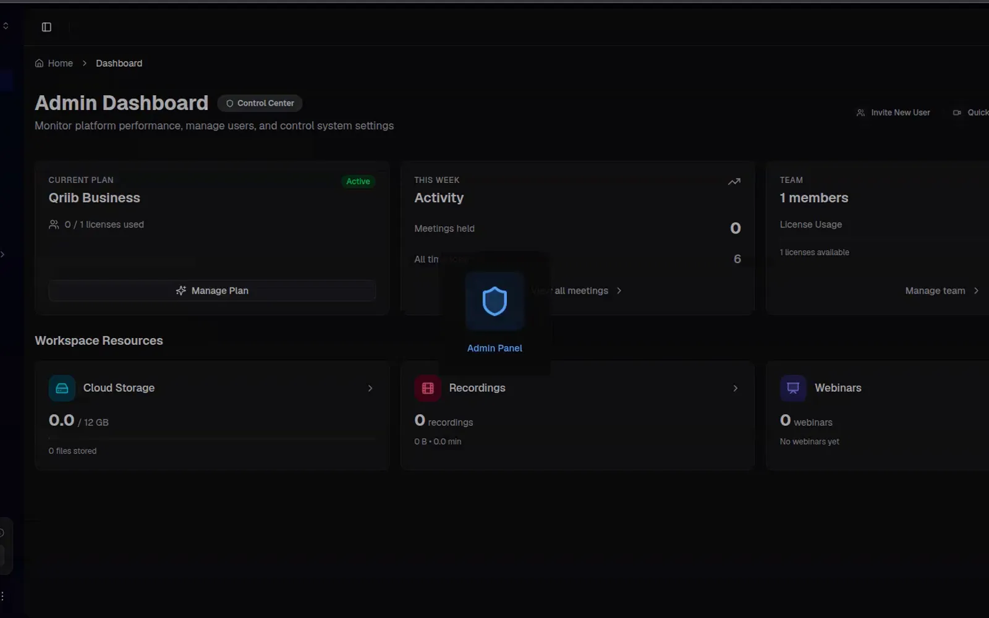The height and width of the screenshot is (618, 989).
Task: Click the 1 licenses available text
Action: coord(814,252)
